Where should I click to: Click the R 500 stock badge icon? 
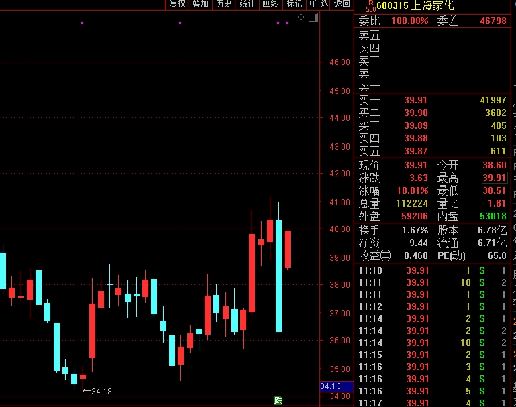pos(370,6)
